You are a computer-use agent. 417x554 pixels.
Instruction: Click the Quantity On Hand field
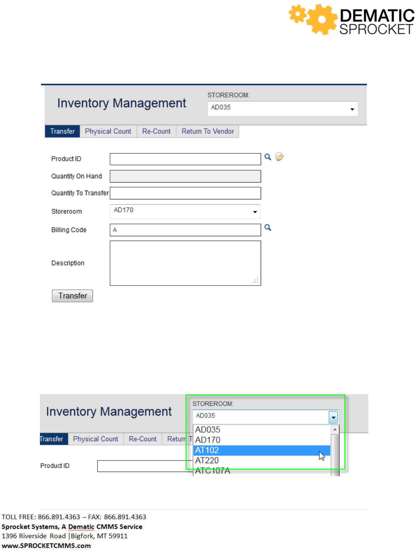(x=185, y=176)
